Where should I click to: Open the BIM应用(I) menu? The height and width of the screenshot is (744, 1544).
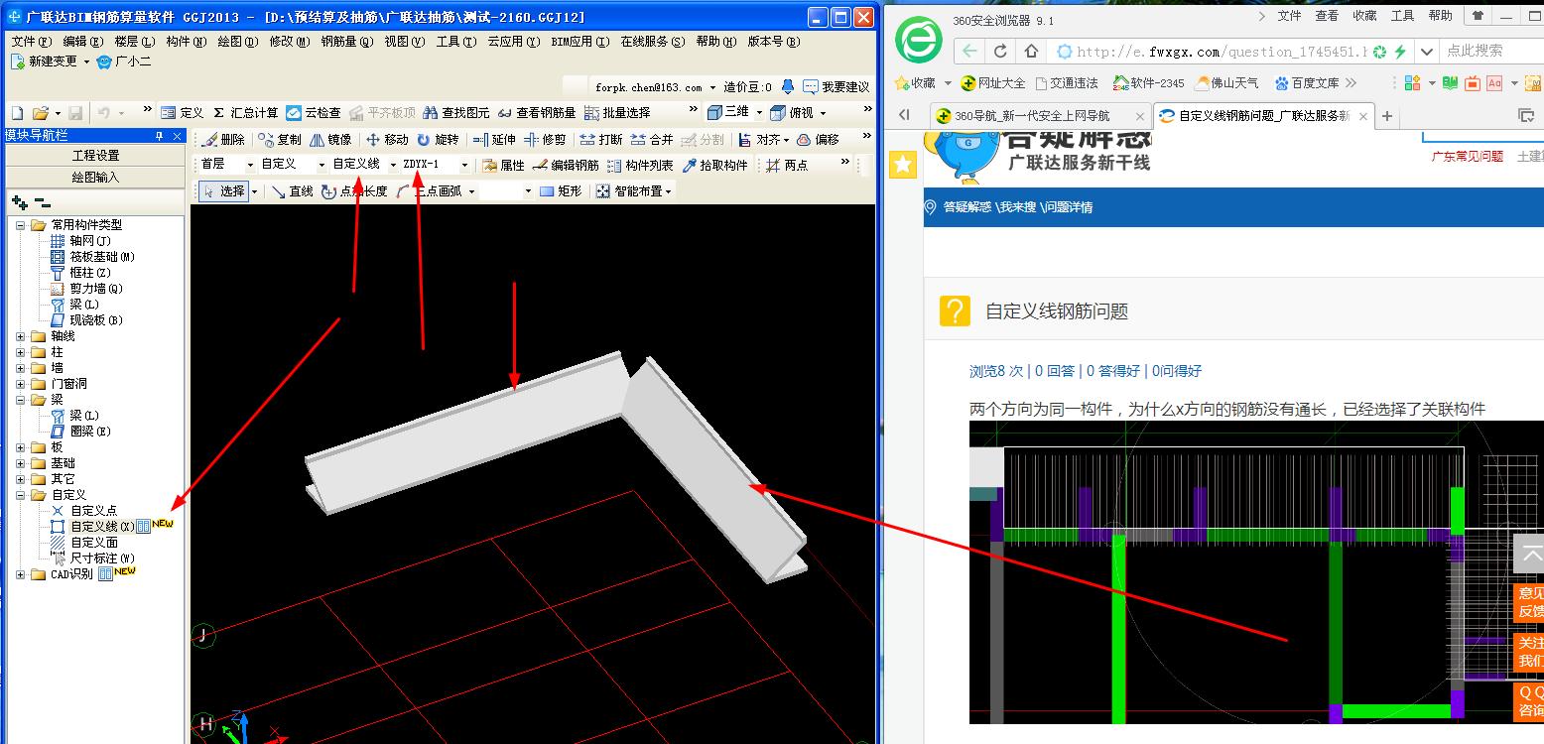pyautogui.click(x=579, y=42)
